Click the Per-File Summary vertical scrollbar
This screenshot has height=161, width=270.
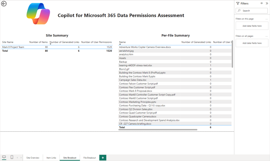click(x=232, y=54)
